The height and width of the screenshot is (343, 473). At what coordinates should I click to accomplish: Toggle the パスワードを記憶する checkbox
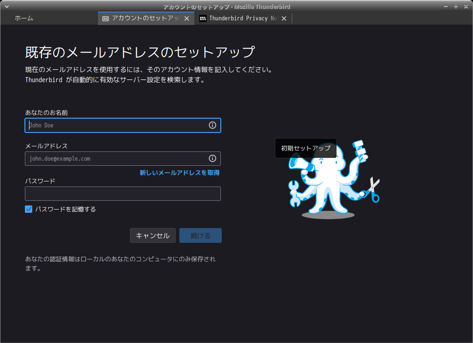(x=29, y=209)
